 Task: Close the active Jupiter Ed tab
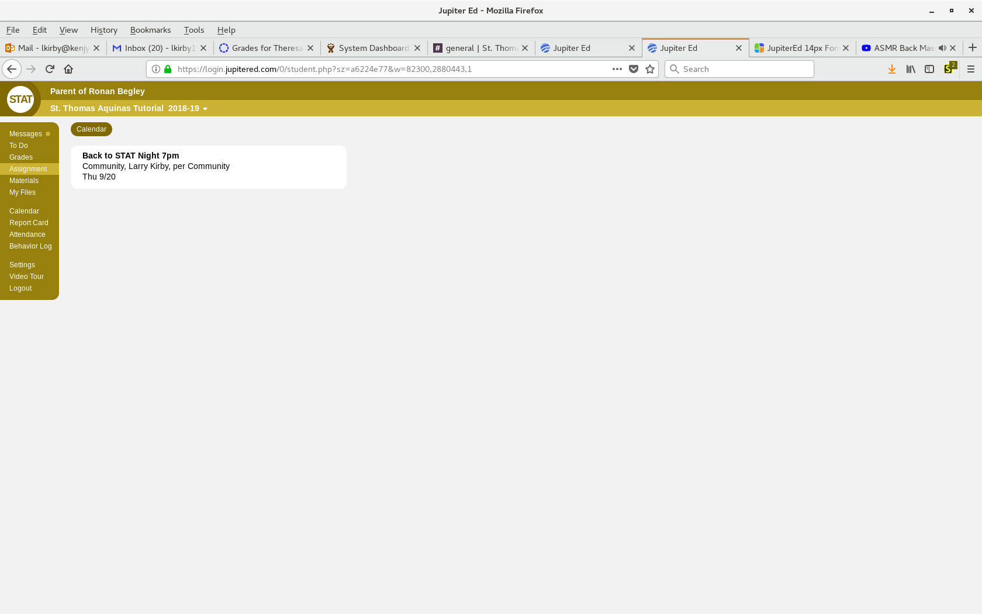(739, 48)
